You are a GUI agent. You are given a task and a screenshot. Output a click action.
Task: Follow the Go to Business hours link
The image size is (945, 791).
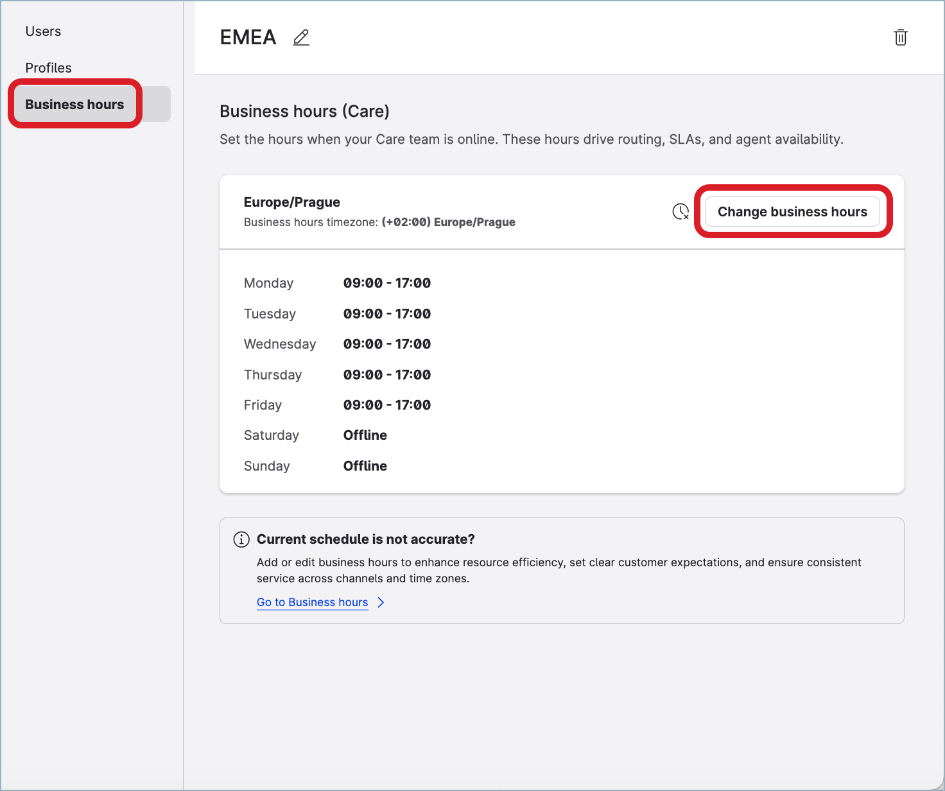[312, 602]
